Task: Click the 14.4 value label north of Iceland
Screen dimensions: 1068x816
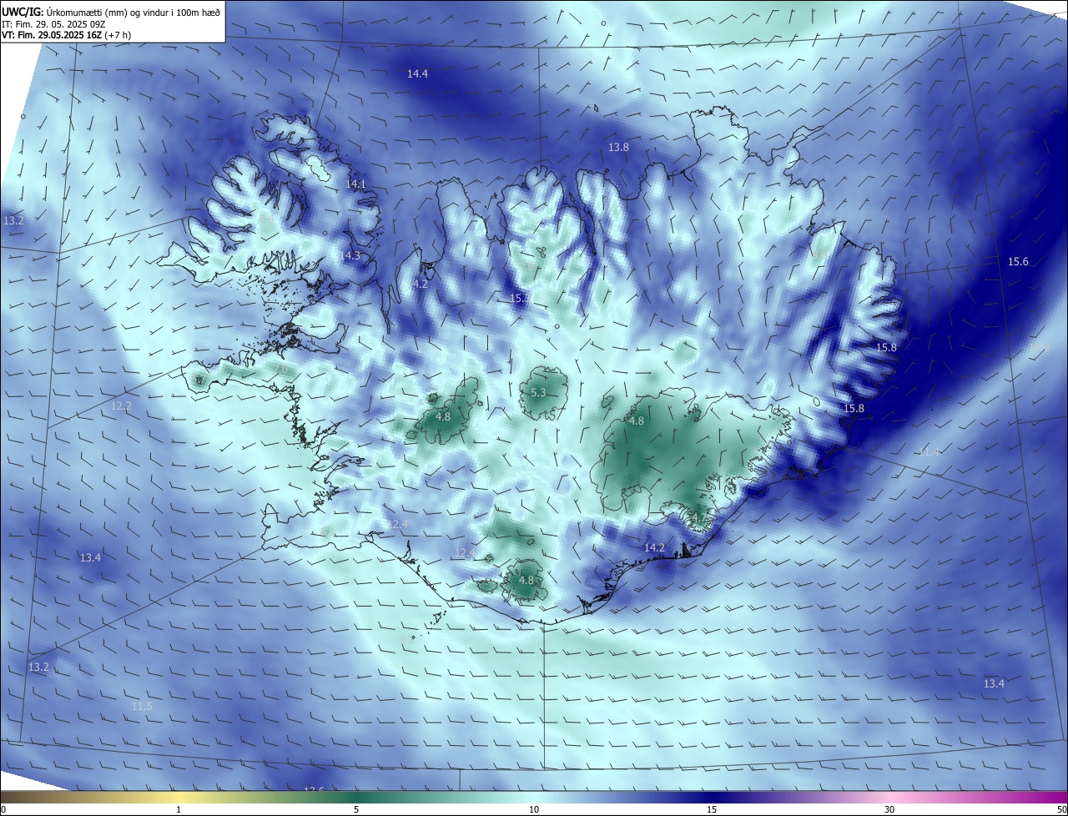Action: click(x=417, y=74)
